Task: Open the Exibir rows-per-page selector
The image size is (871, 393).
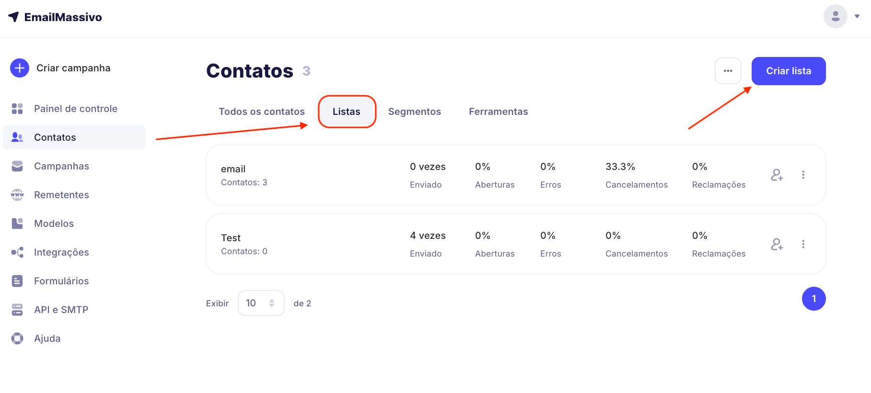Action: tap(261, 303)
